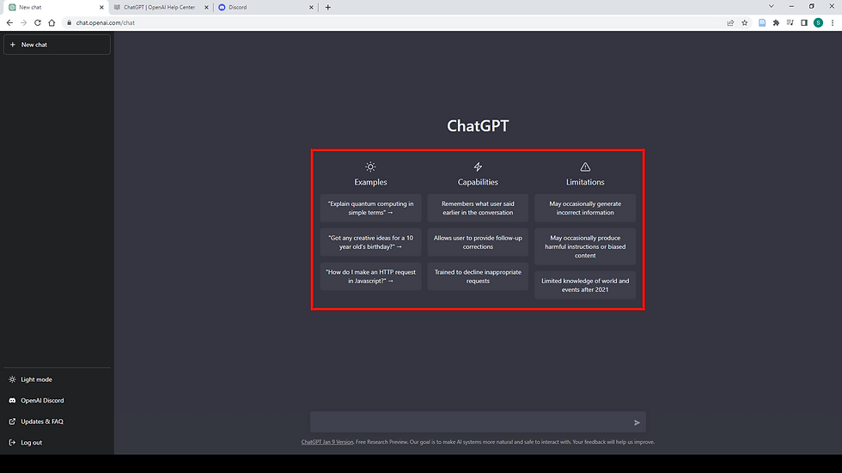842x473 pixels.
Task: Open the Chrome three-dot menu
Action: tap(833, 22)
